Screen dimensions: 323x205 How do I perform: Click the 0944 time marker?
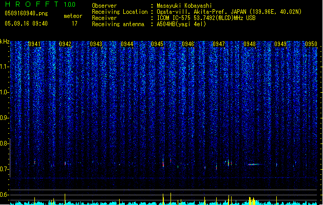point(127,44)
